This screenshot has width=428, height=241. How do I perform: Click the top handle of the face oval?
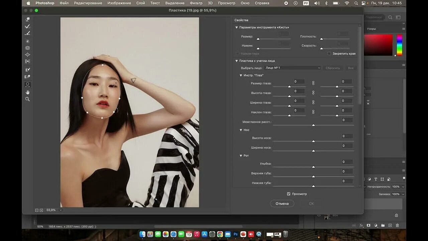[x=102, y=65]
